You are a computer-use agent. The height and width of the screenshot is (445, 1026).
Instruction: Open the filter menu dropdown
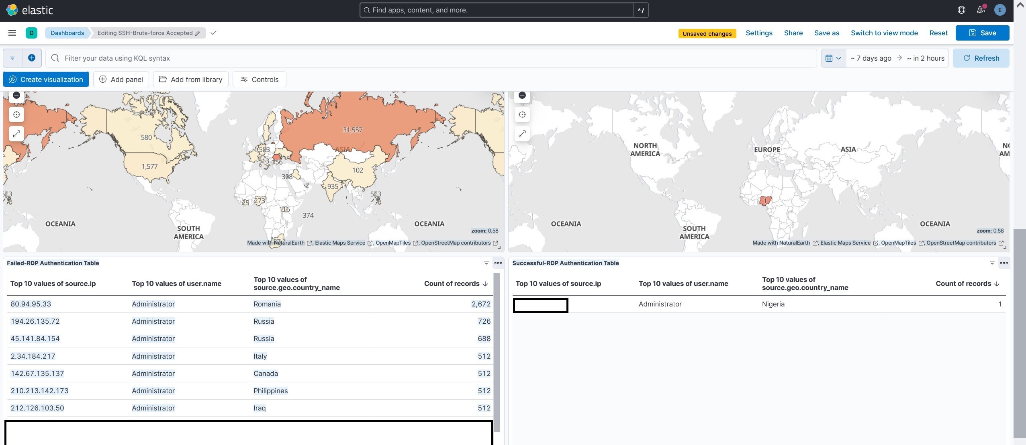click(x=12, y=58)
